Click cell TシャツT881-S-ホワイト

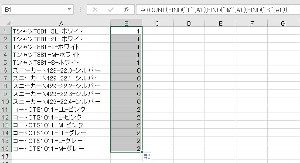coord(61,62)
